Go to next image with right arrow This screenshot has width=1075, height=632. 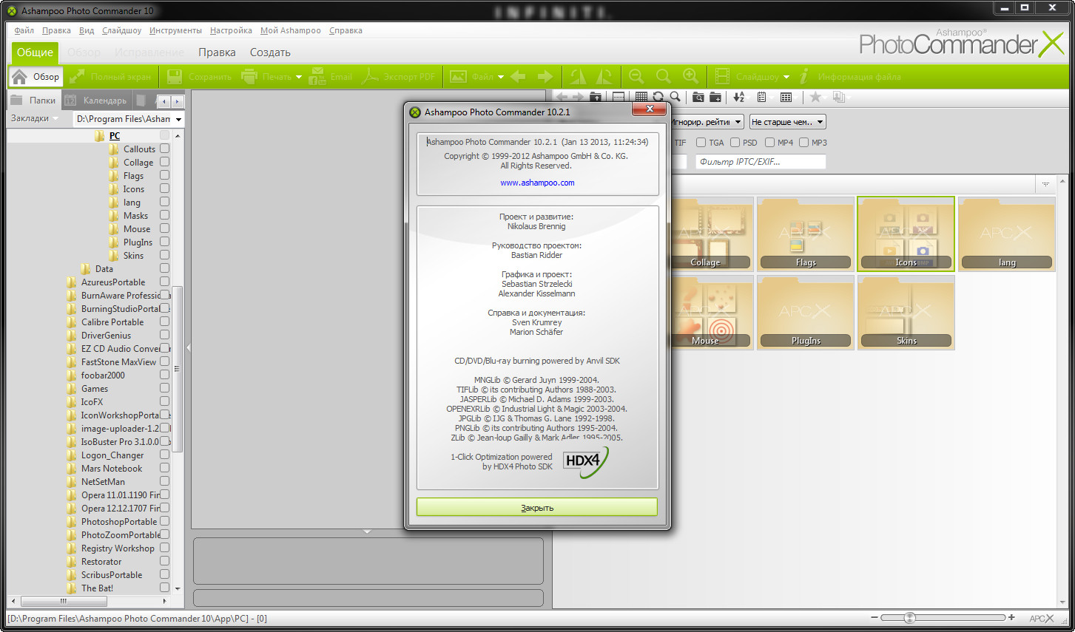coord(545,77)
